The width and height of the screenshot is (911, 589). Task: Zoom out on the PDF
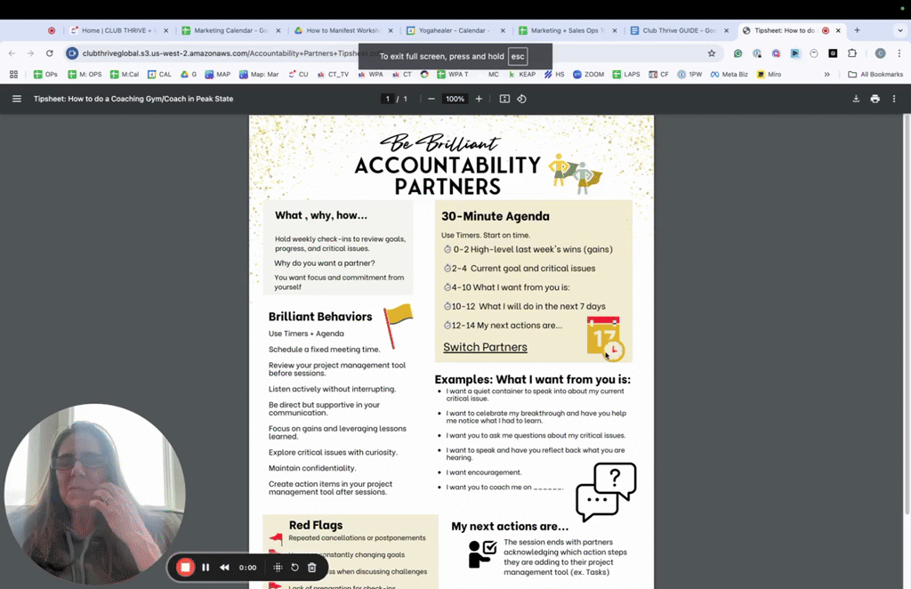[x=431, y=99]
